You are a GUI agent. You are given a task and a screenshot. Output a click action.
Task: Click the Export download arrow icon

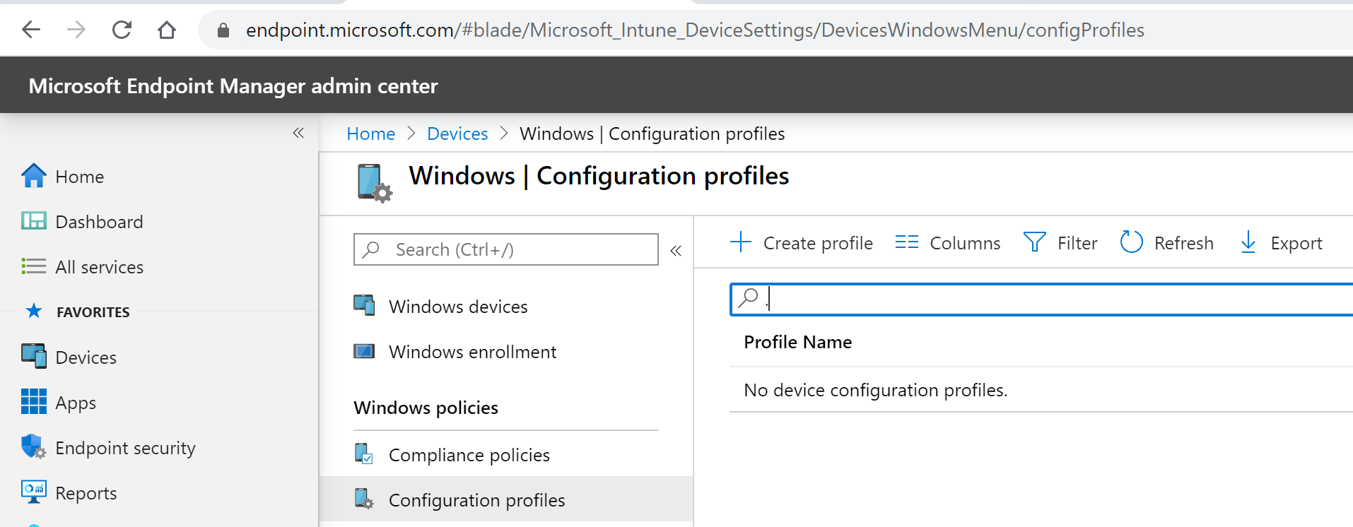(1248, 242)
